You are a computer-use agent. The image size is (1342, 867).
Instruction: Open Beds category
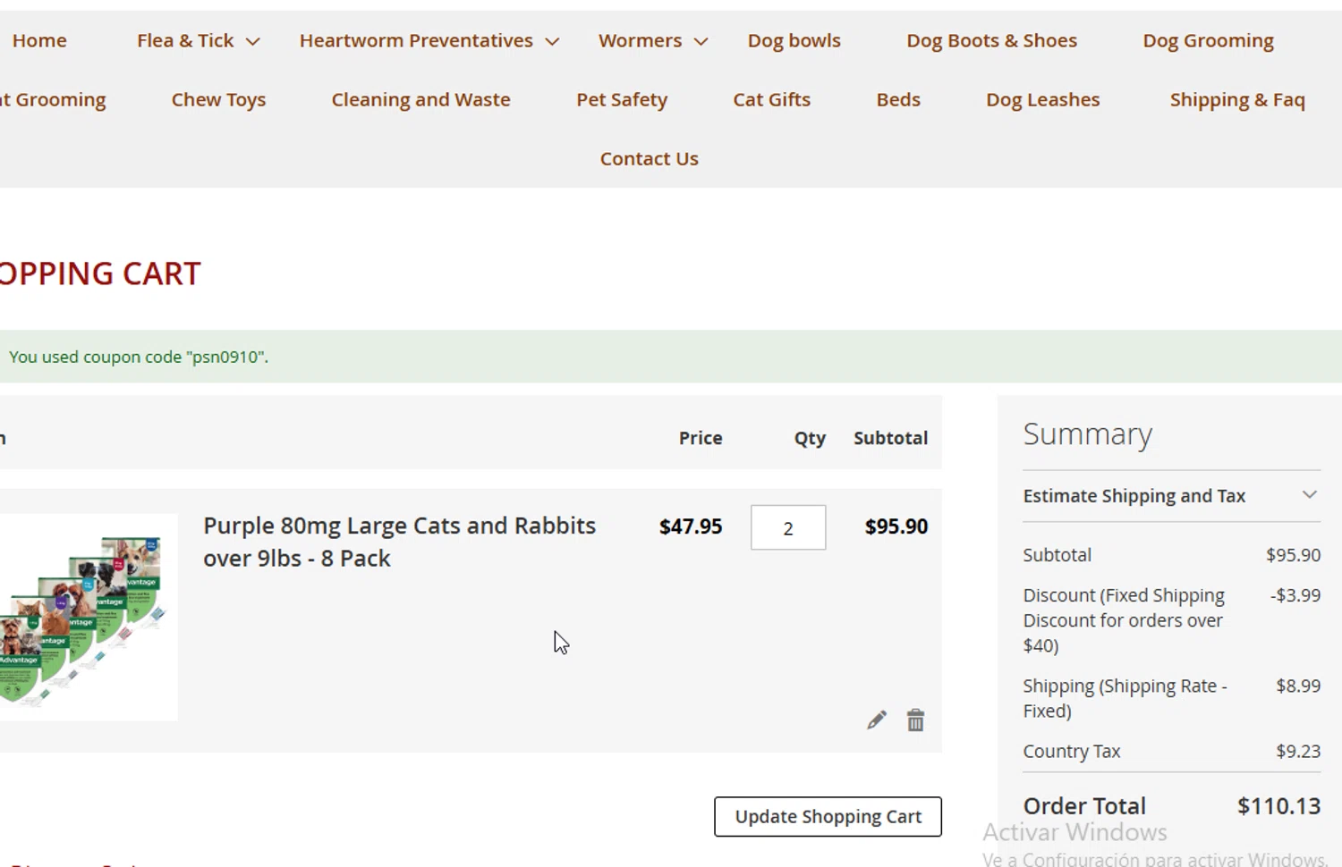pyautogui.click(x=898, y=99)
